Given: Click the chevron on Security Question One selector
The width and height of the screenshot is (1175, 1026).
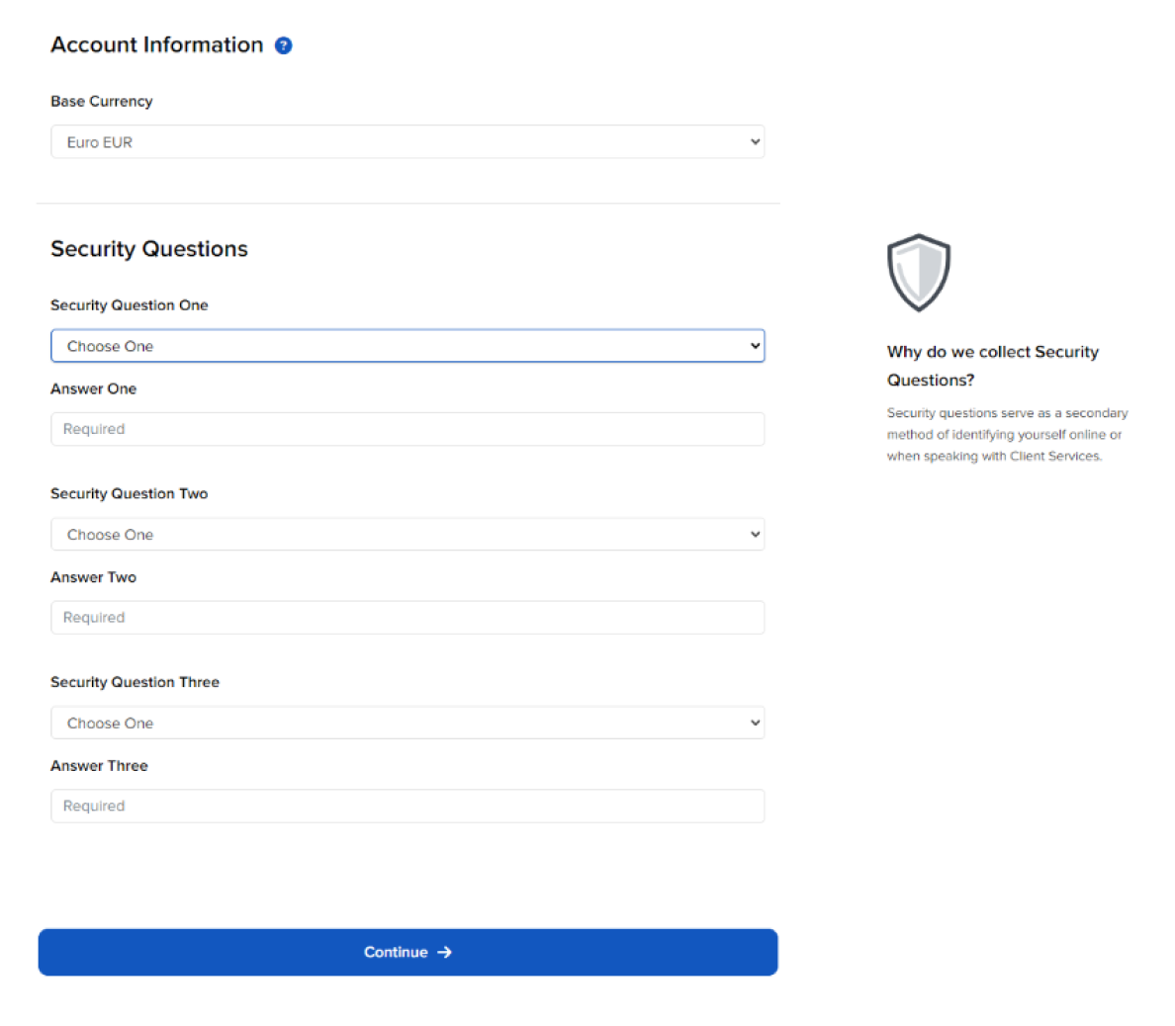Looking at the screenshot, I should pyautogui.click(x=754, y=346).
